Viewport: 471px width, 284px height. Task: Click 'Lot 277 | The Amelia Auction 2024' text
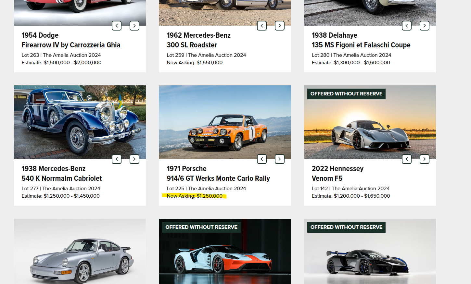point(61,189)
